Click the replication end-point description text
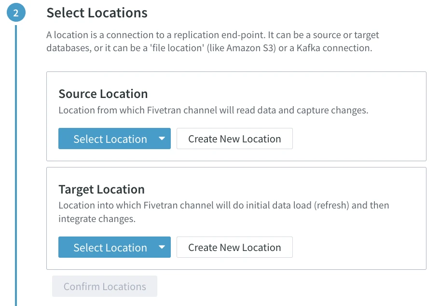The image size is (440, 306). [x=212, y=41]
